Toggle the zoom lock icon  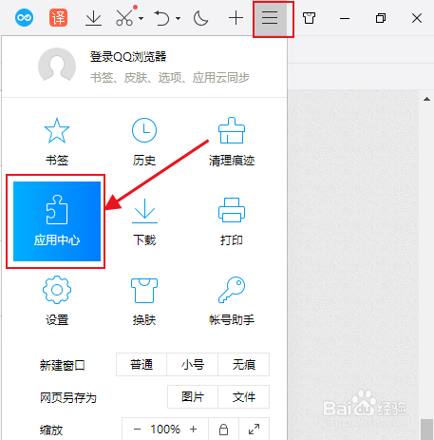tap(223, 430)
